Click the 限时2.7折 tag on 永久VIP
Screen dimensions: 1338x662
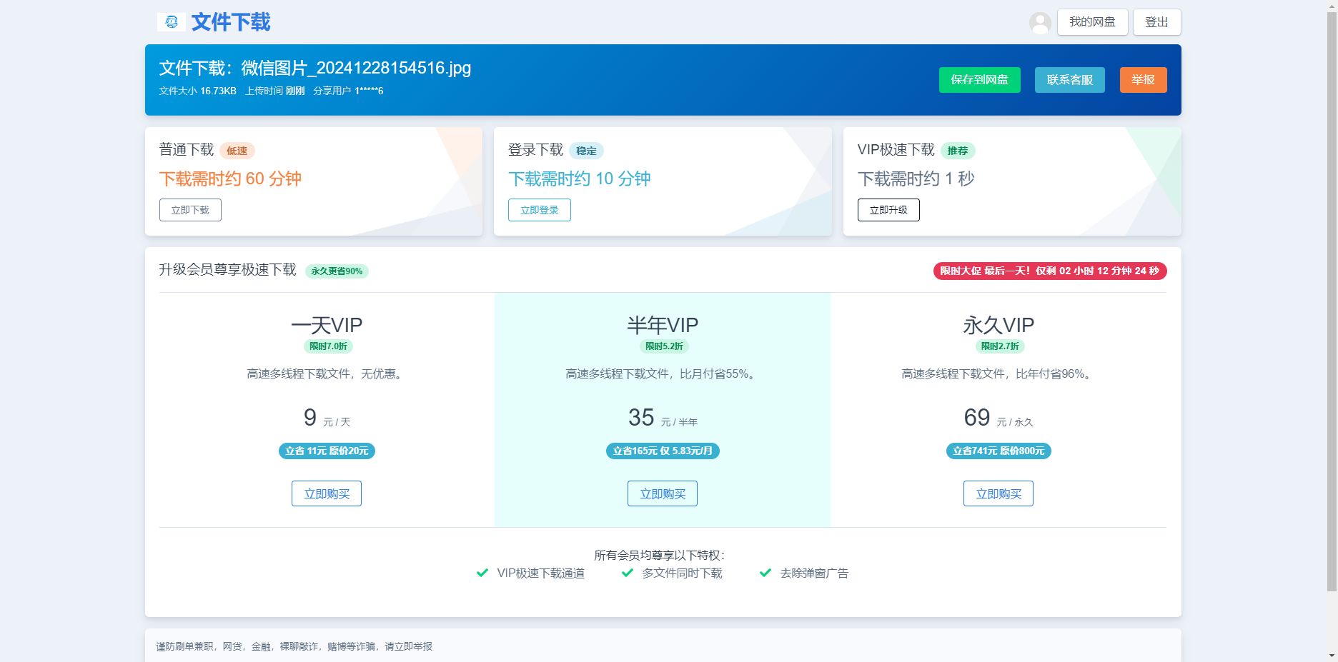tap(998, 346)
